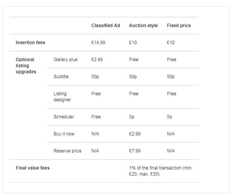Select the Insertion fees row label
231x194 pixels.
31,42
